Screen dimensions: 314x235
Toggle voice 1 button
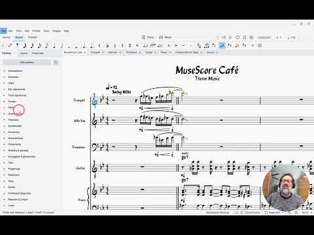222,46
